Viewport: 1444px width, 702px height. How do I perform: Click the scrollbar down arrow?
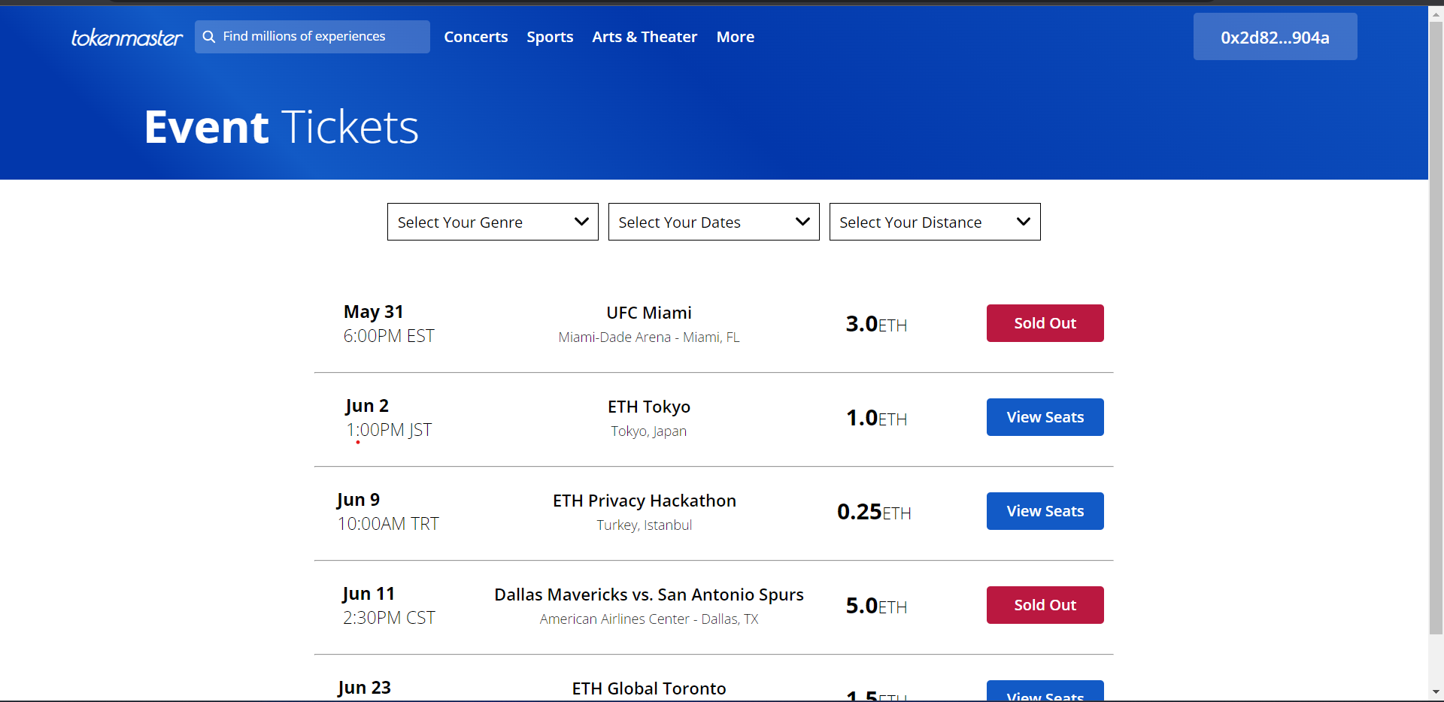click(x=1436, y=691)
